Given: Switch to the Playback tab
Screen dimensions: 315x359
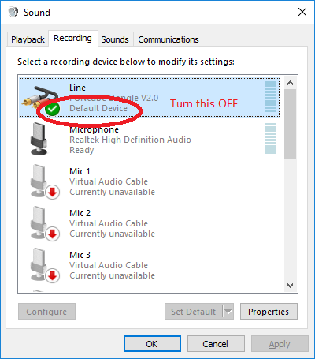Looking at the screenshot, I should click(28, 39).
